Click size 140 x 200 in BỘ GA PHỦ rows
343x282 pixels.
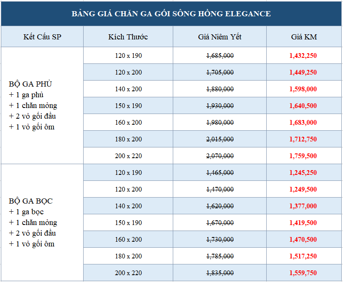(x=128, y=89)
